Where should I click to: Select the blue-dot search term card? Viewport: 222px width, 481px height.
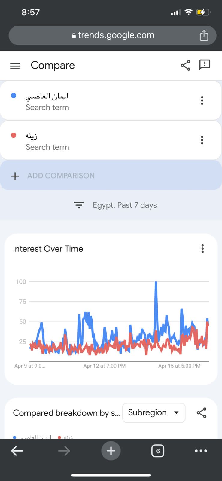90,101
